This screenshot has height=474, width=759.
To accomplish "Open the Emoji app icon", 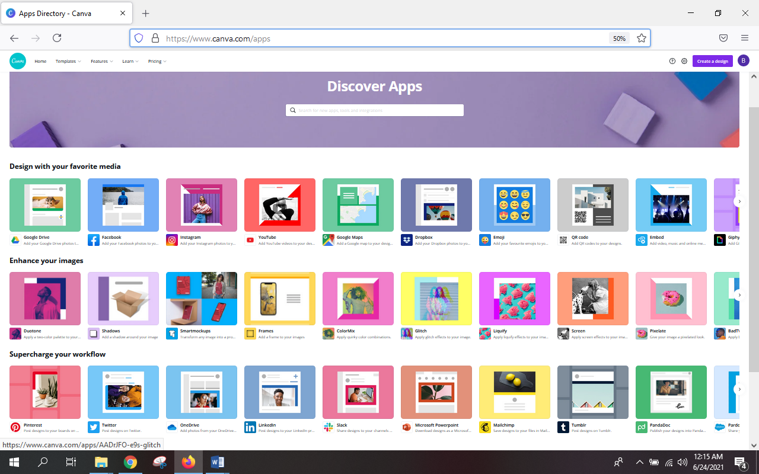I will tap(485, 240).
